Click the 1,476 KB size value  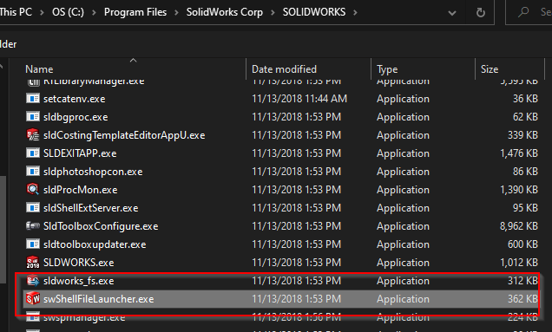click(x=519, y=153)
